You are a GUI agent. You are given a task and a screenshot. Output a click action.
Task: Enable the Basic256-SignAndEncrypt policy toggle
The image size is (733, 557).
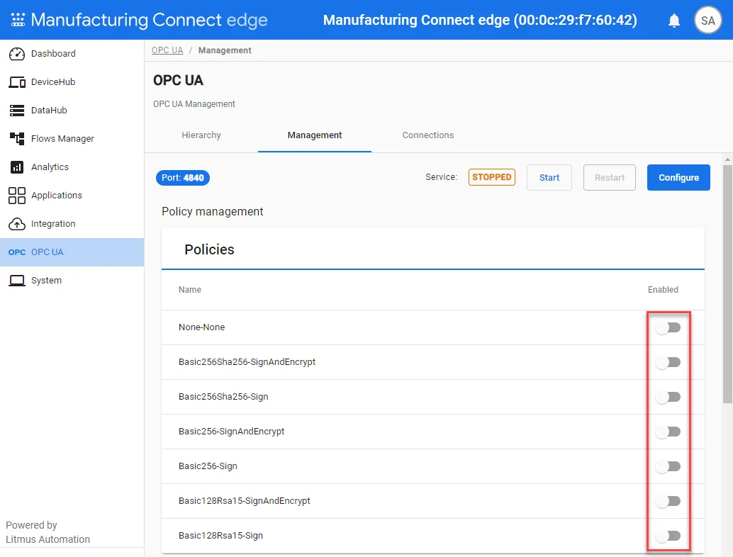668,432
